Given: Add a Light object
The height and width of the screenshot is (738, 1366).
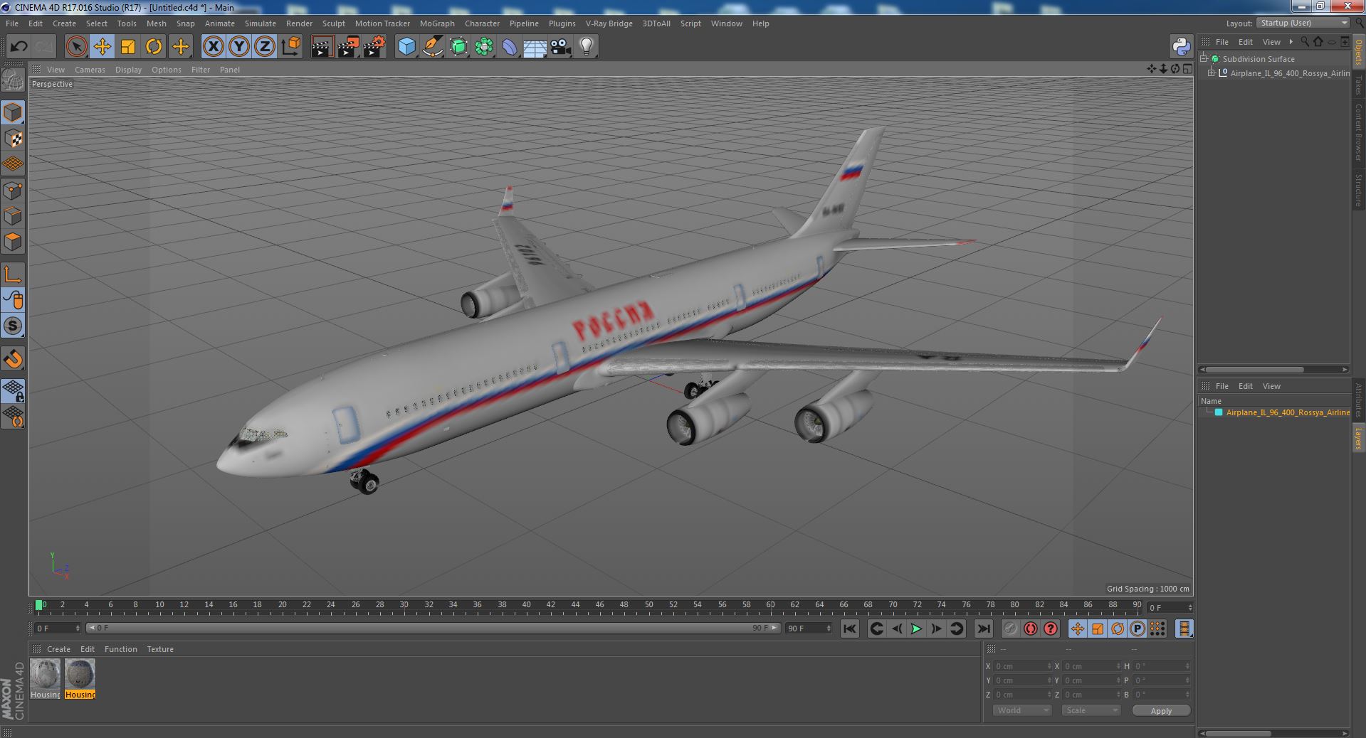Looking at the screenshot, I should tap(587, 47).
